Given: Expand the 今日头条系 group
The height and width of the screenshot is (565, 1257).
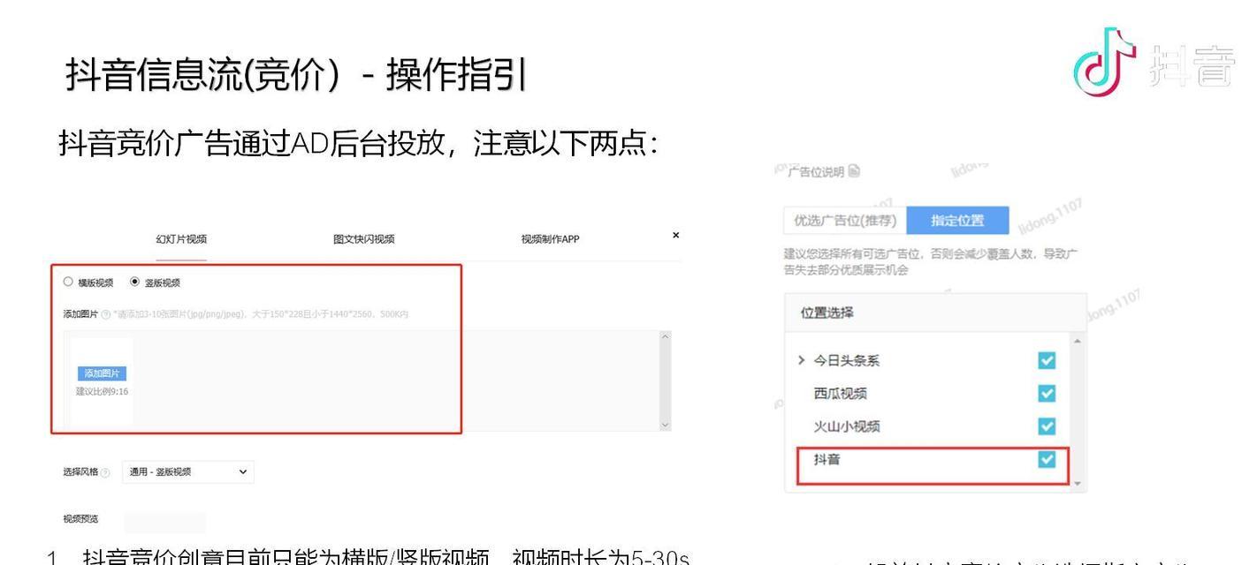Looking at the screenshot, I should coord(802,360).
